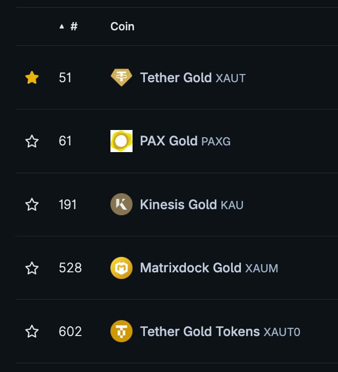The image size is (338, 372).
Task: Open the Matrixdock Gold coin page
Action: coord(191,268)
